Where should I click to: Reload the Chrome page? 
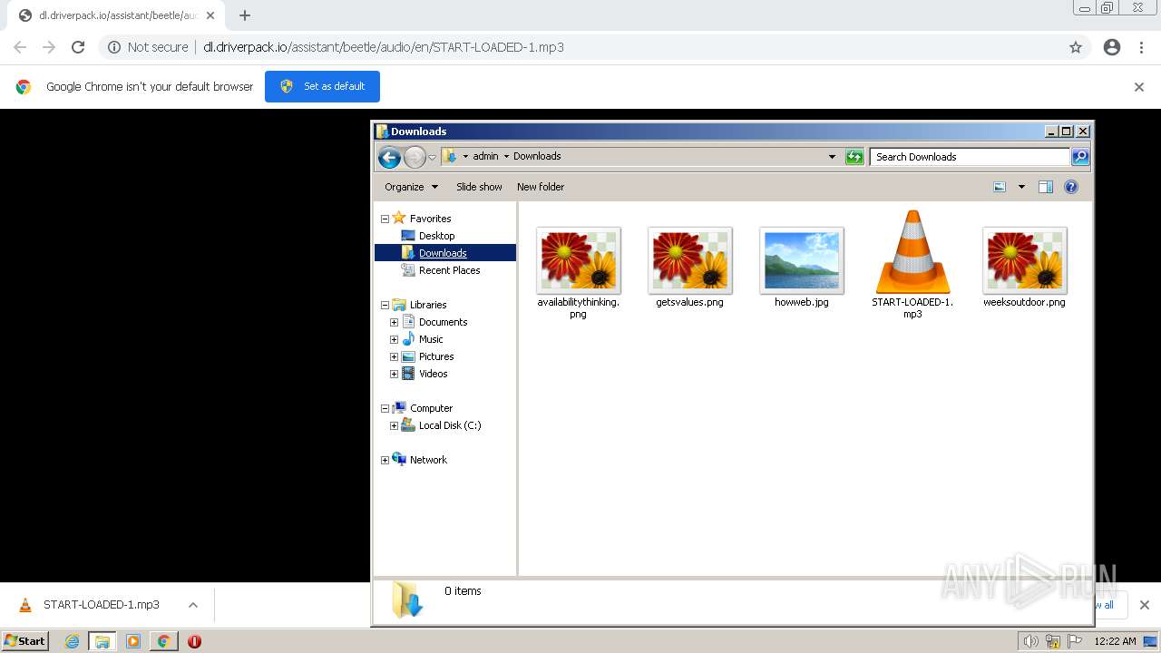(78, 47)
